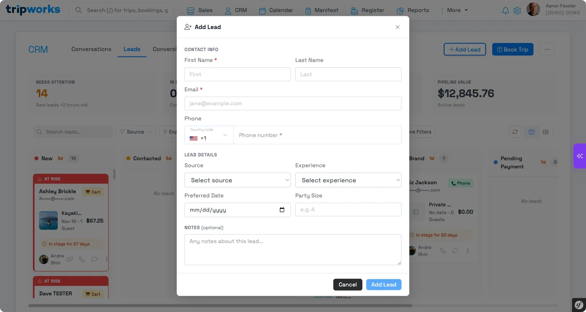Open the Preferred Date calendar picker icon
The image size is (586, 312).
click(282, 210)
